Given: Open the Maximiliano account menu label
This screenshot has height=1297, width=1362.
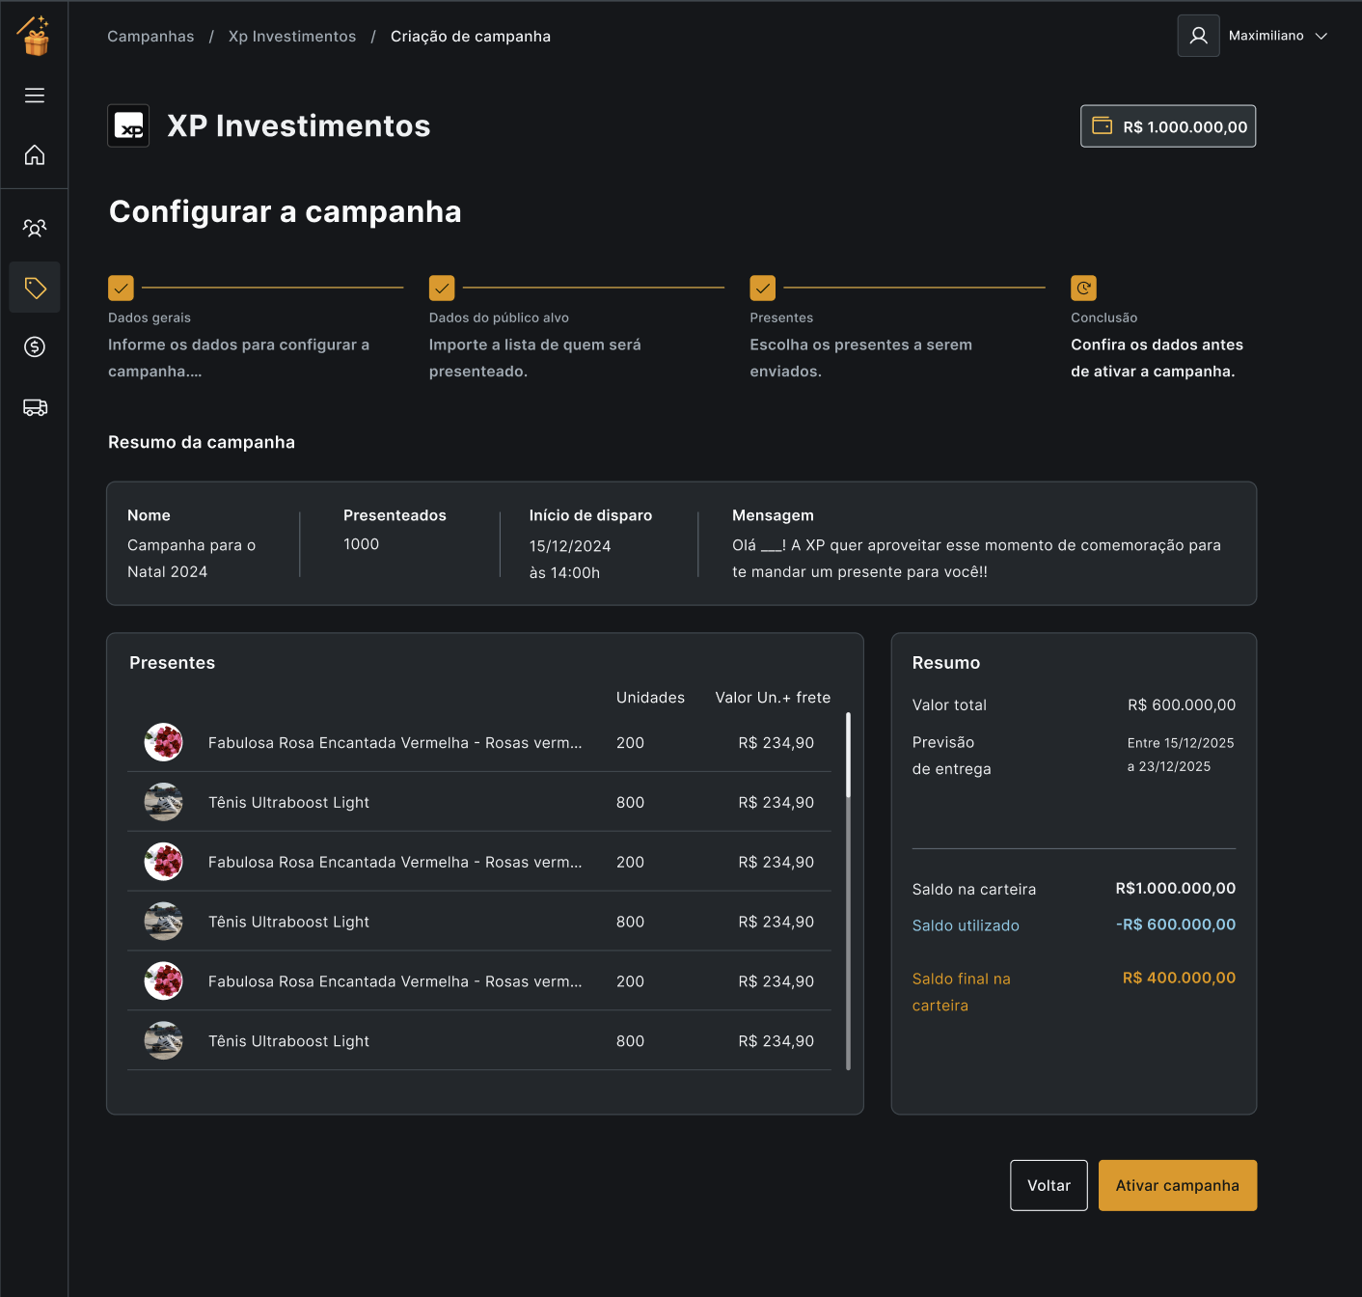Looking at the screenshot, I should pos(1266,36).
